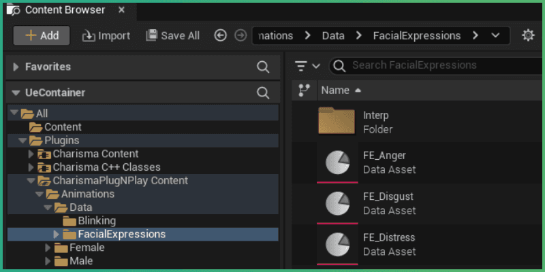Search in Favorites magnifier icon
Viewport: 545px width, 272px height.
[263, 67]
